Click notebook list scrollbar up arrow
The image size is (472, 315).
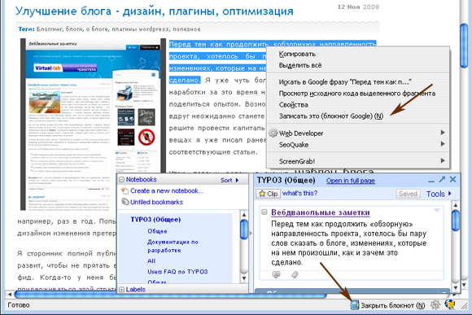[244, 215]
